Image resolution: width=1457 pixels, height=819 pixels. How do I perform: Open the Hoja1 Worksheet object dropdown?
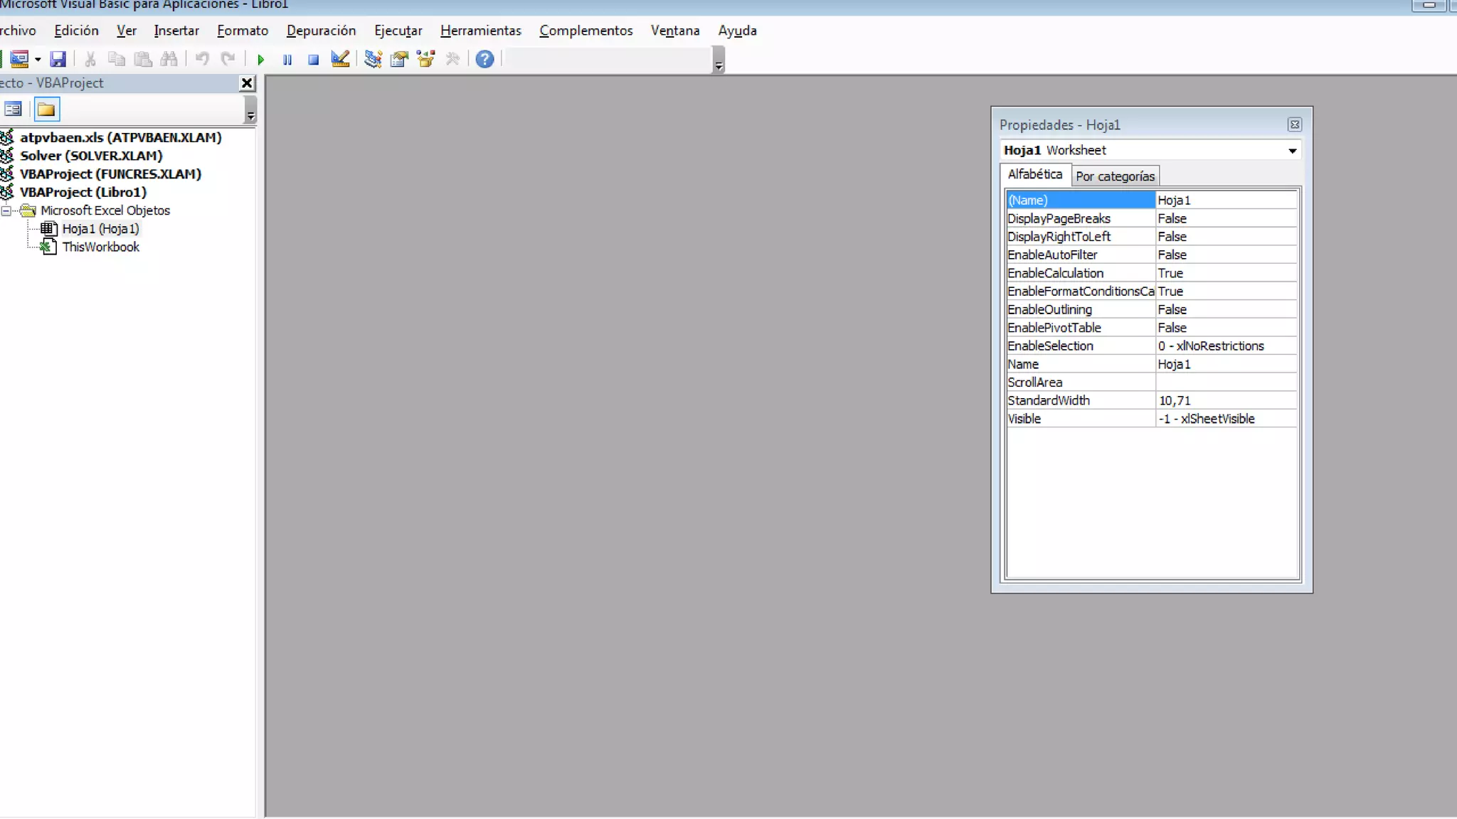(1292, 151)
